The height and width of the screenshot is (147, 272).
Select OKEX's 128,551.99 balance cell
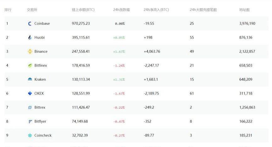(81, 93)
